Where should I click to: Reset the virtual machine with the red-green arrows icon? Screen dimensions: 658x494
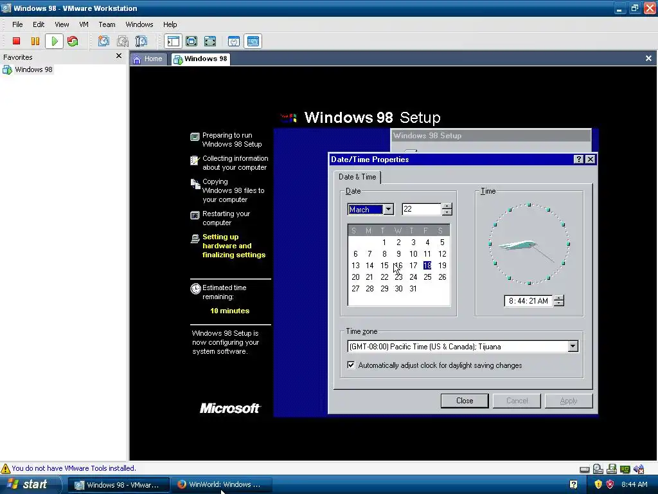(x=73, y=41)
